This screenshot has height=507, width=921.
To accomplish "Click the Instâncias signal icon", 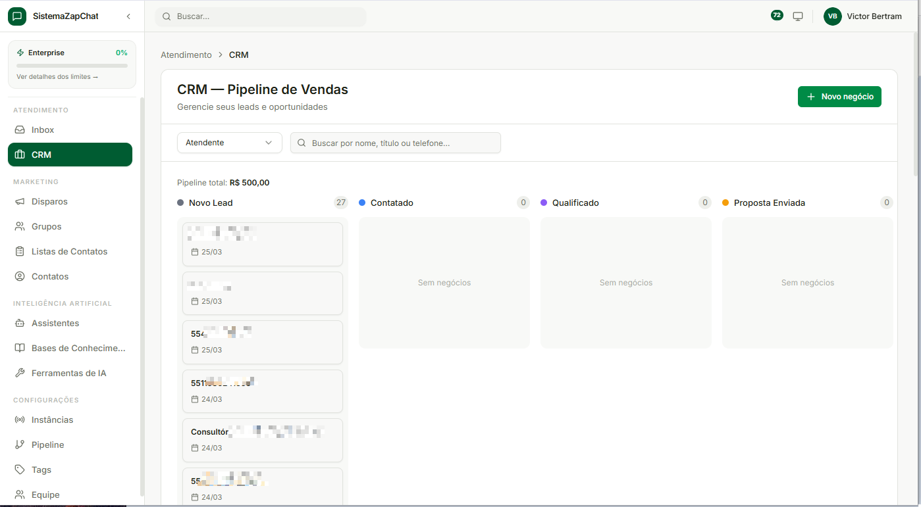I will click(x=19, y=420).
